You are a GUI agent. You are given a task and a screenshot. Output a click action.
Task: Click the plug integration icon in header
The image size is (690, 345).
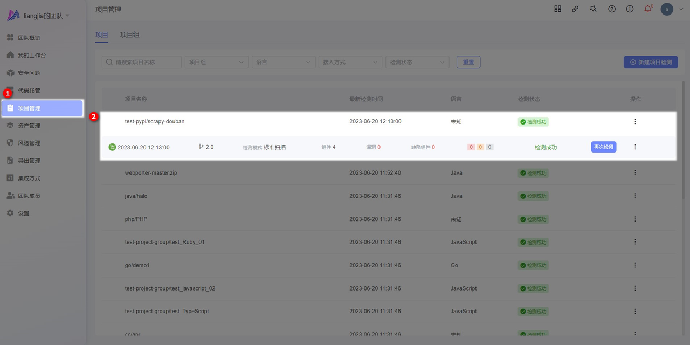click(x=576, y=9)
